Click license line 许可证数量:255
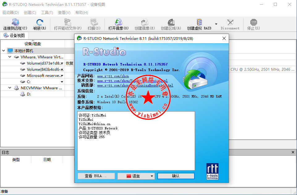 click(x=91, y=137)
